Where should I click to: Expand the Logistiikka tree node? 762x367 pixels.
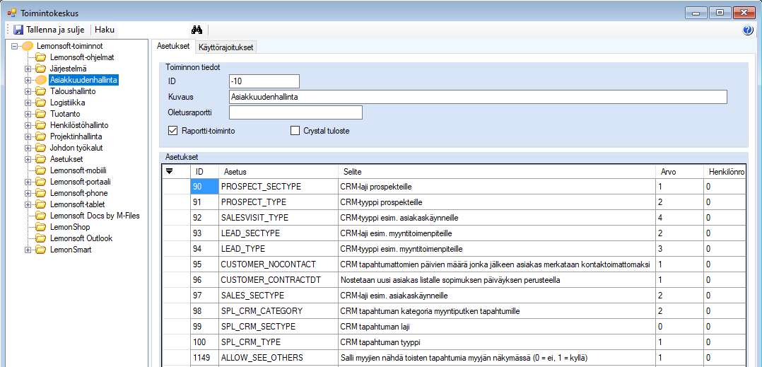[x=28, y=103]
